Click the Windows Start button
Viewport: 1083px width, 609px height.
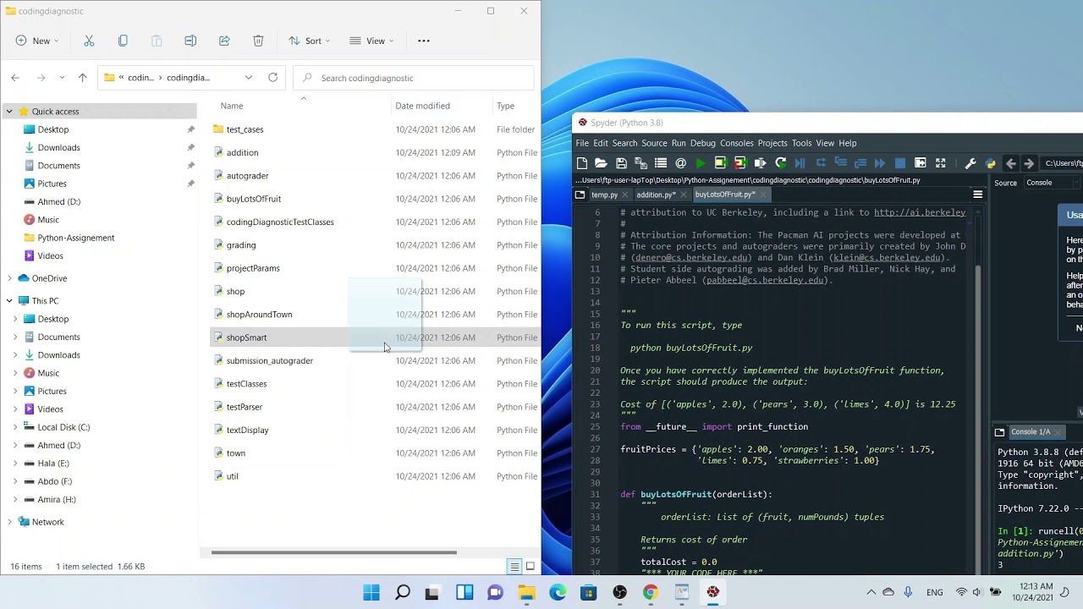click(371, 593)
